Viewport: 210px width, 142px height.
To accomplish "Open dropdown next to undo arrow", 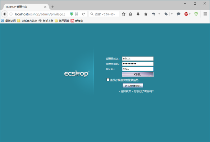I will pyautogui.click(x=159, y=14).
